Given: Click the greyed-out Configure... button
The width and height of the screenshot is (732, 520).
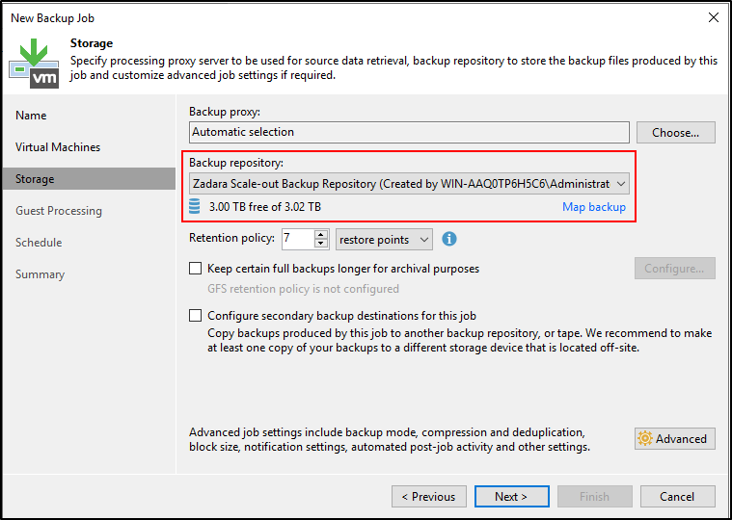Looking at the screenshot, I should pos(674,269).
